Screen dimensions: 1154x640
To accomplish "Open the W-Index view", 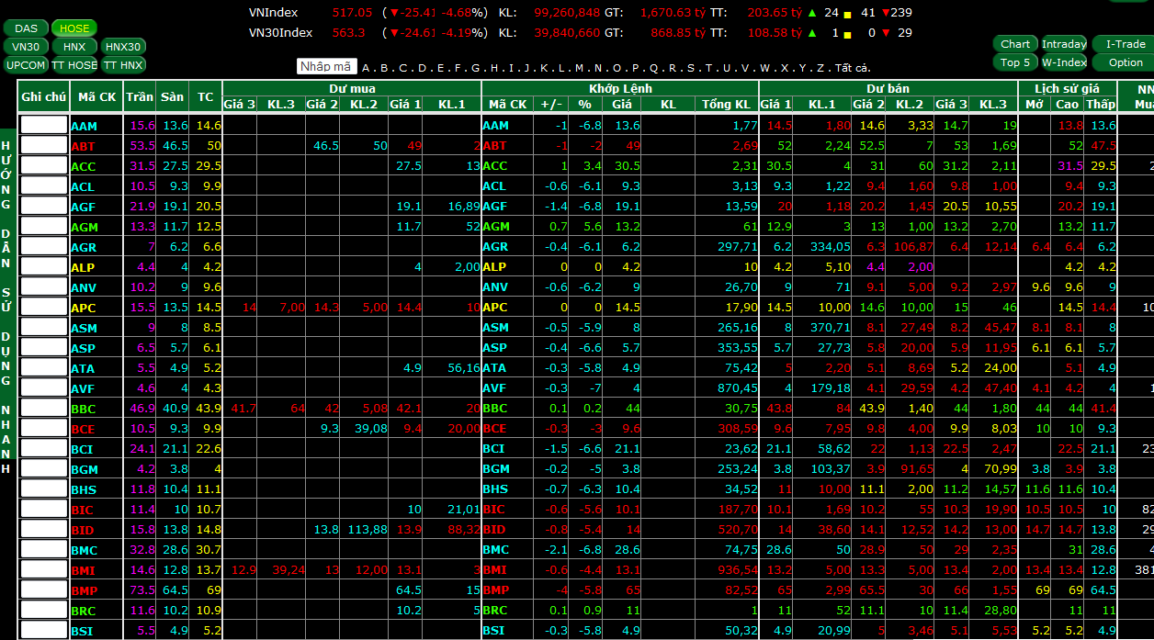I will (x=1064, y=62).
